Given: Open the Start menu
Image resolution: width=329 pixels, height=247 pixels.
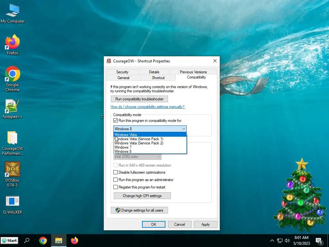Looking at the screenshot, I should pos(9,241).
